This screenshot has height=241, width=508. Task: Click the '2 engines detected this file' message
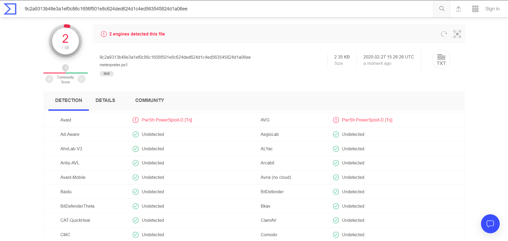[x=137, y=34]
